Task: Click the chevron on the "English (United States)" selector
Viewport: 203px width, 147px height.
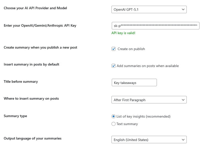Action: pyautogui.click(x=183, y=140)
